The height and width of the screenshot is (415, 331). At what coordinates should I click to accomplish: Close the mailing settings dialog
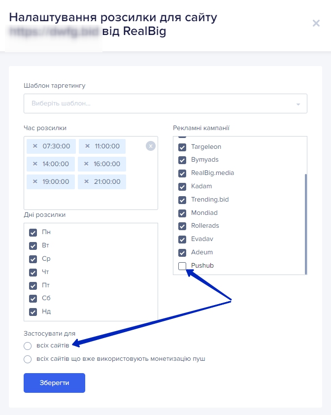316,23
